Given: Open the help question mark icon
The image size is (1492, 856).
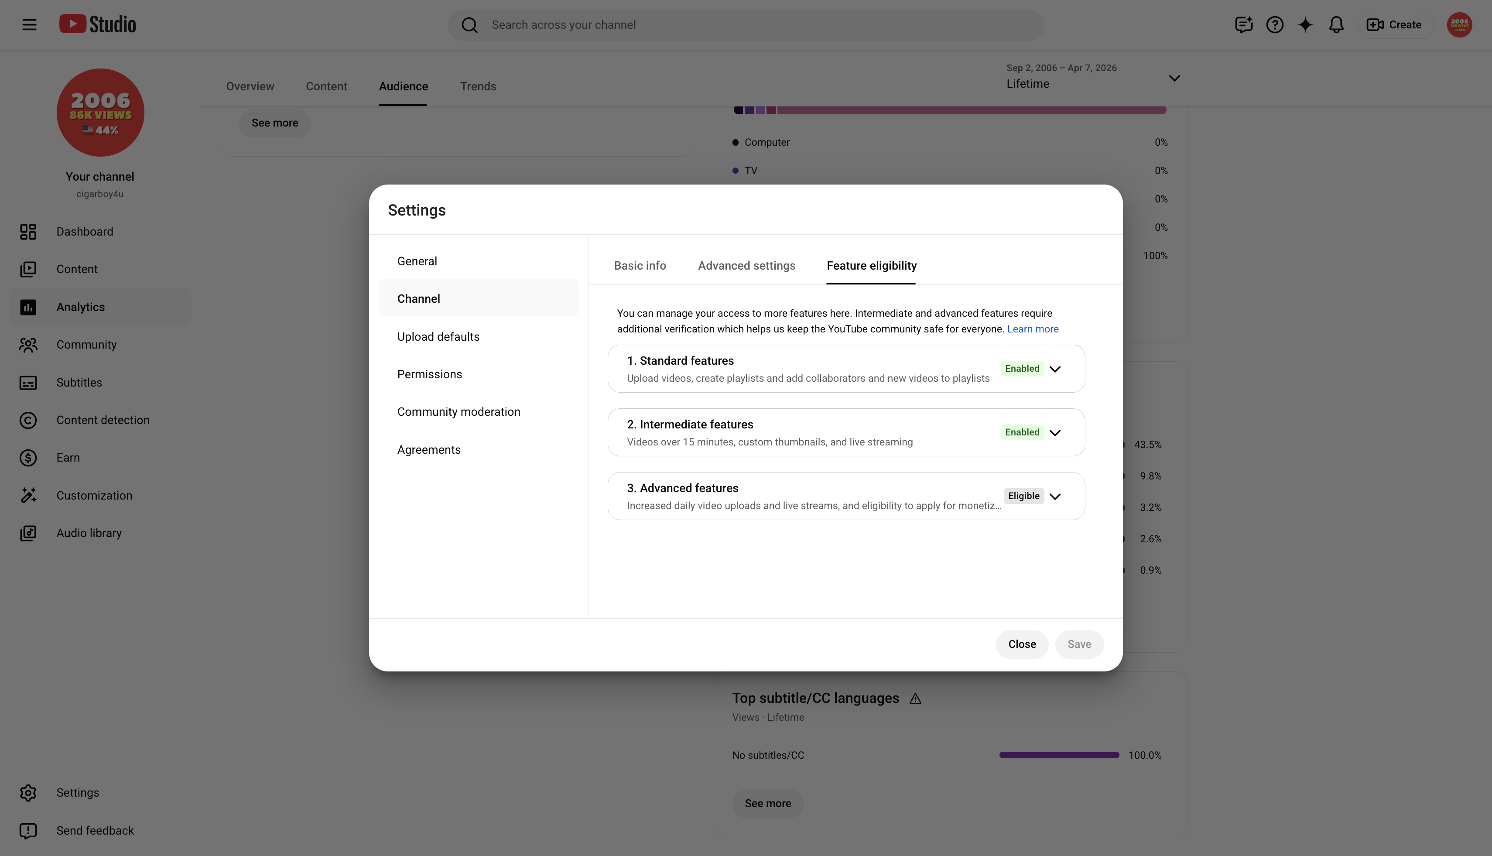Looking at the screenshot, I should 1274,25.
